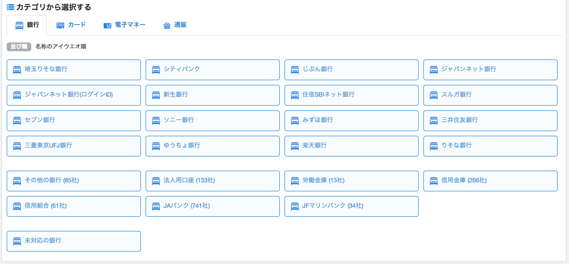Click the bank icon next to JFマリンバンク (34社)
Image resolution: width=569 pixels, height=264 pixels.
[x=295, y=206]
